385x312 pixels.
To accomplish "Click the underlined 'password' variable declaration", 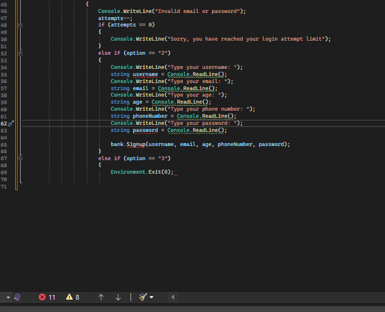I will [145, 130].
